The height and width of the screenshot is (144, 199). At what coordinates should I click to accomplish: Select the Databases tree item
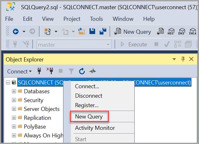(x=37, y=91)
